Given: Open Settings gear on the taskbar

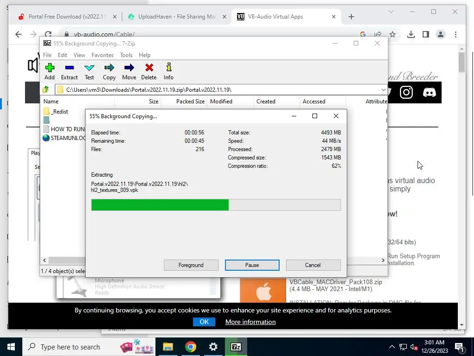Looking at the screenshot, I should pos(213,347).
